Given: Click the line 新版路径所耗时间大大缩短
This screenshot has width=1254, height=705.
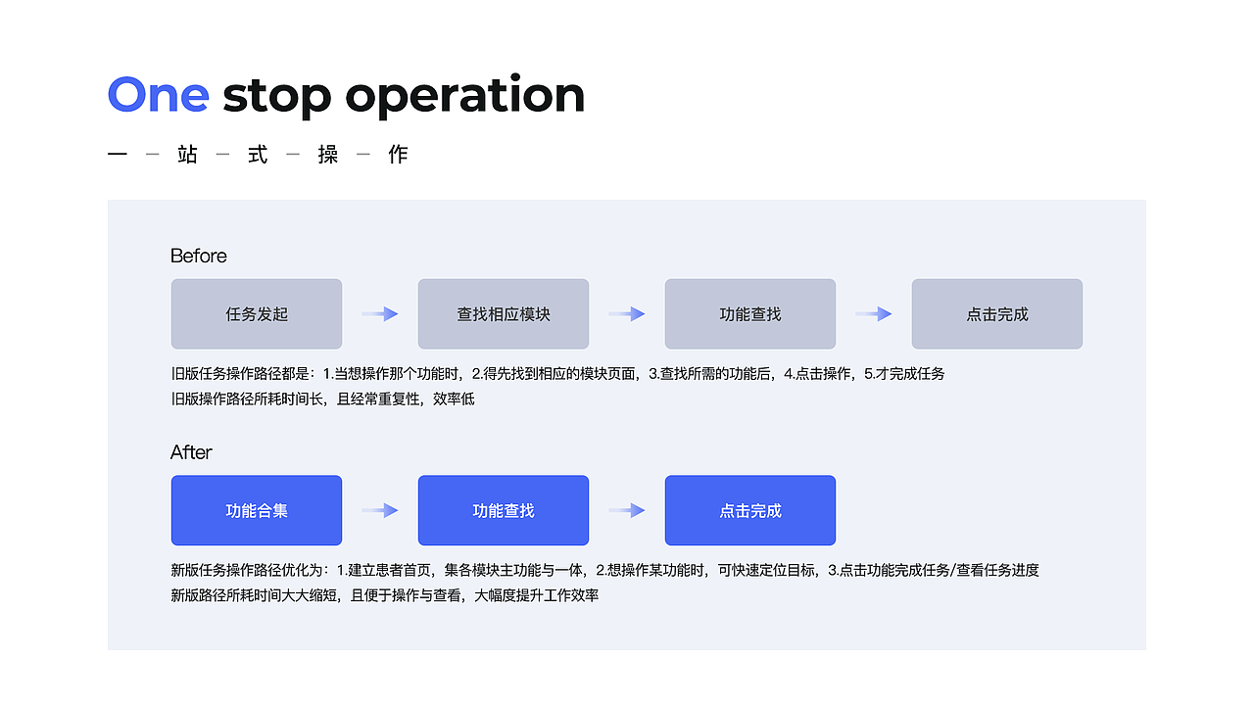Looking at the screenshot, I should click(x=384, y=595).
